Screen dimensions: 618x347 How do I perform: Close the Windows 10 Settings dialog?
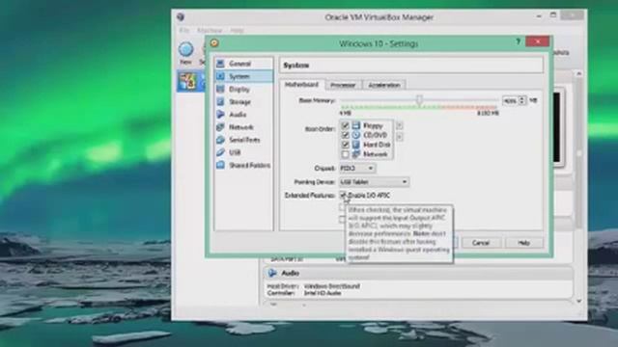537,41
